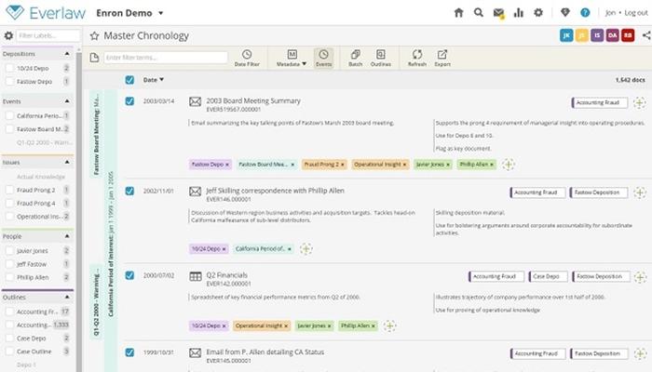Select the Fastow Board Meeting timeline bar
This screenshot has width=652, height=372.
point(96,135)
